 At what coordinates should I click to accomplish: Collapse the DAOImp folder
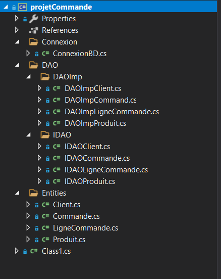[x=28, y=77]
